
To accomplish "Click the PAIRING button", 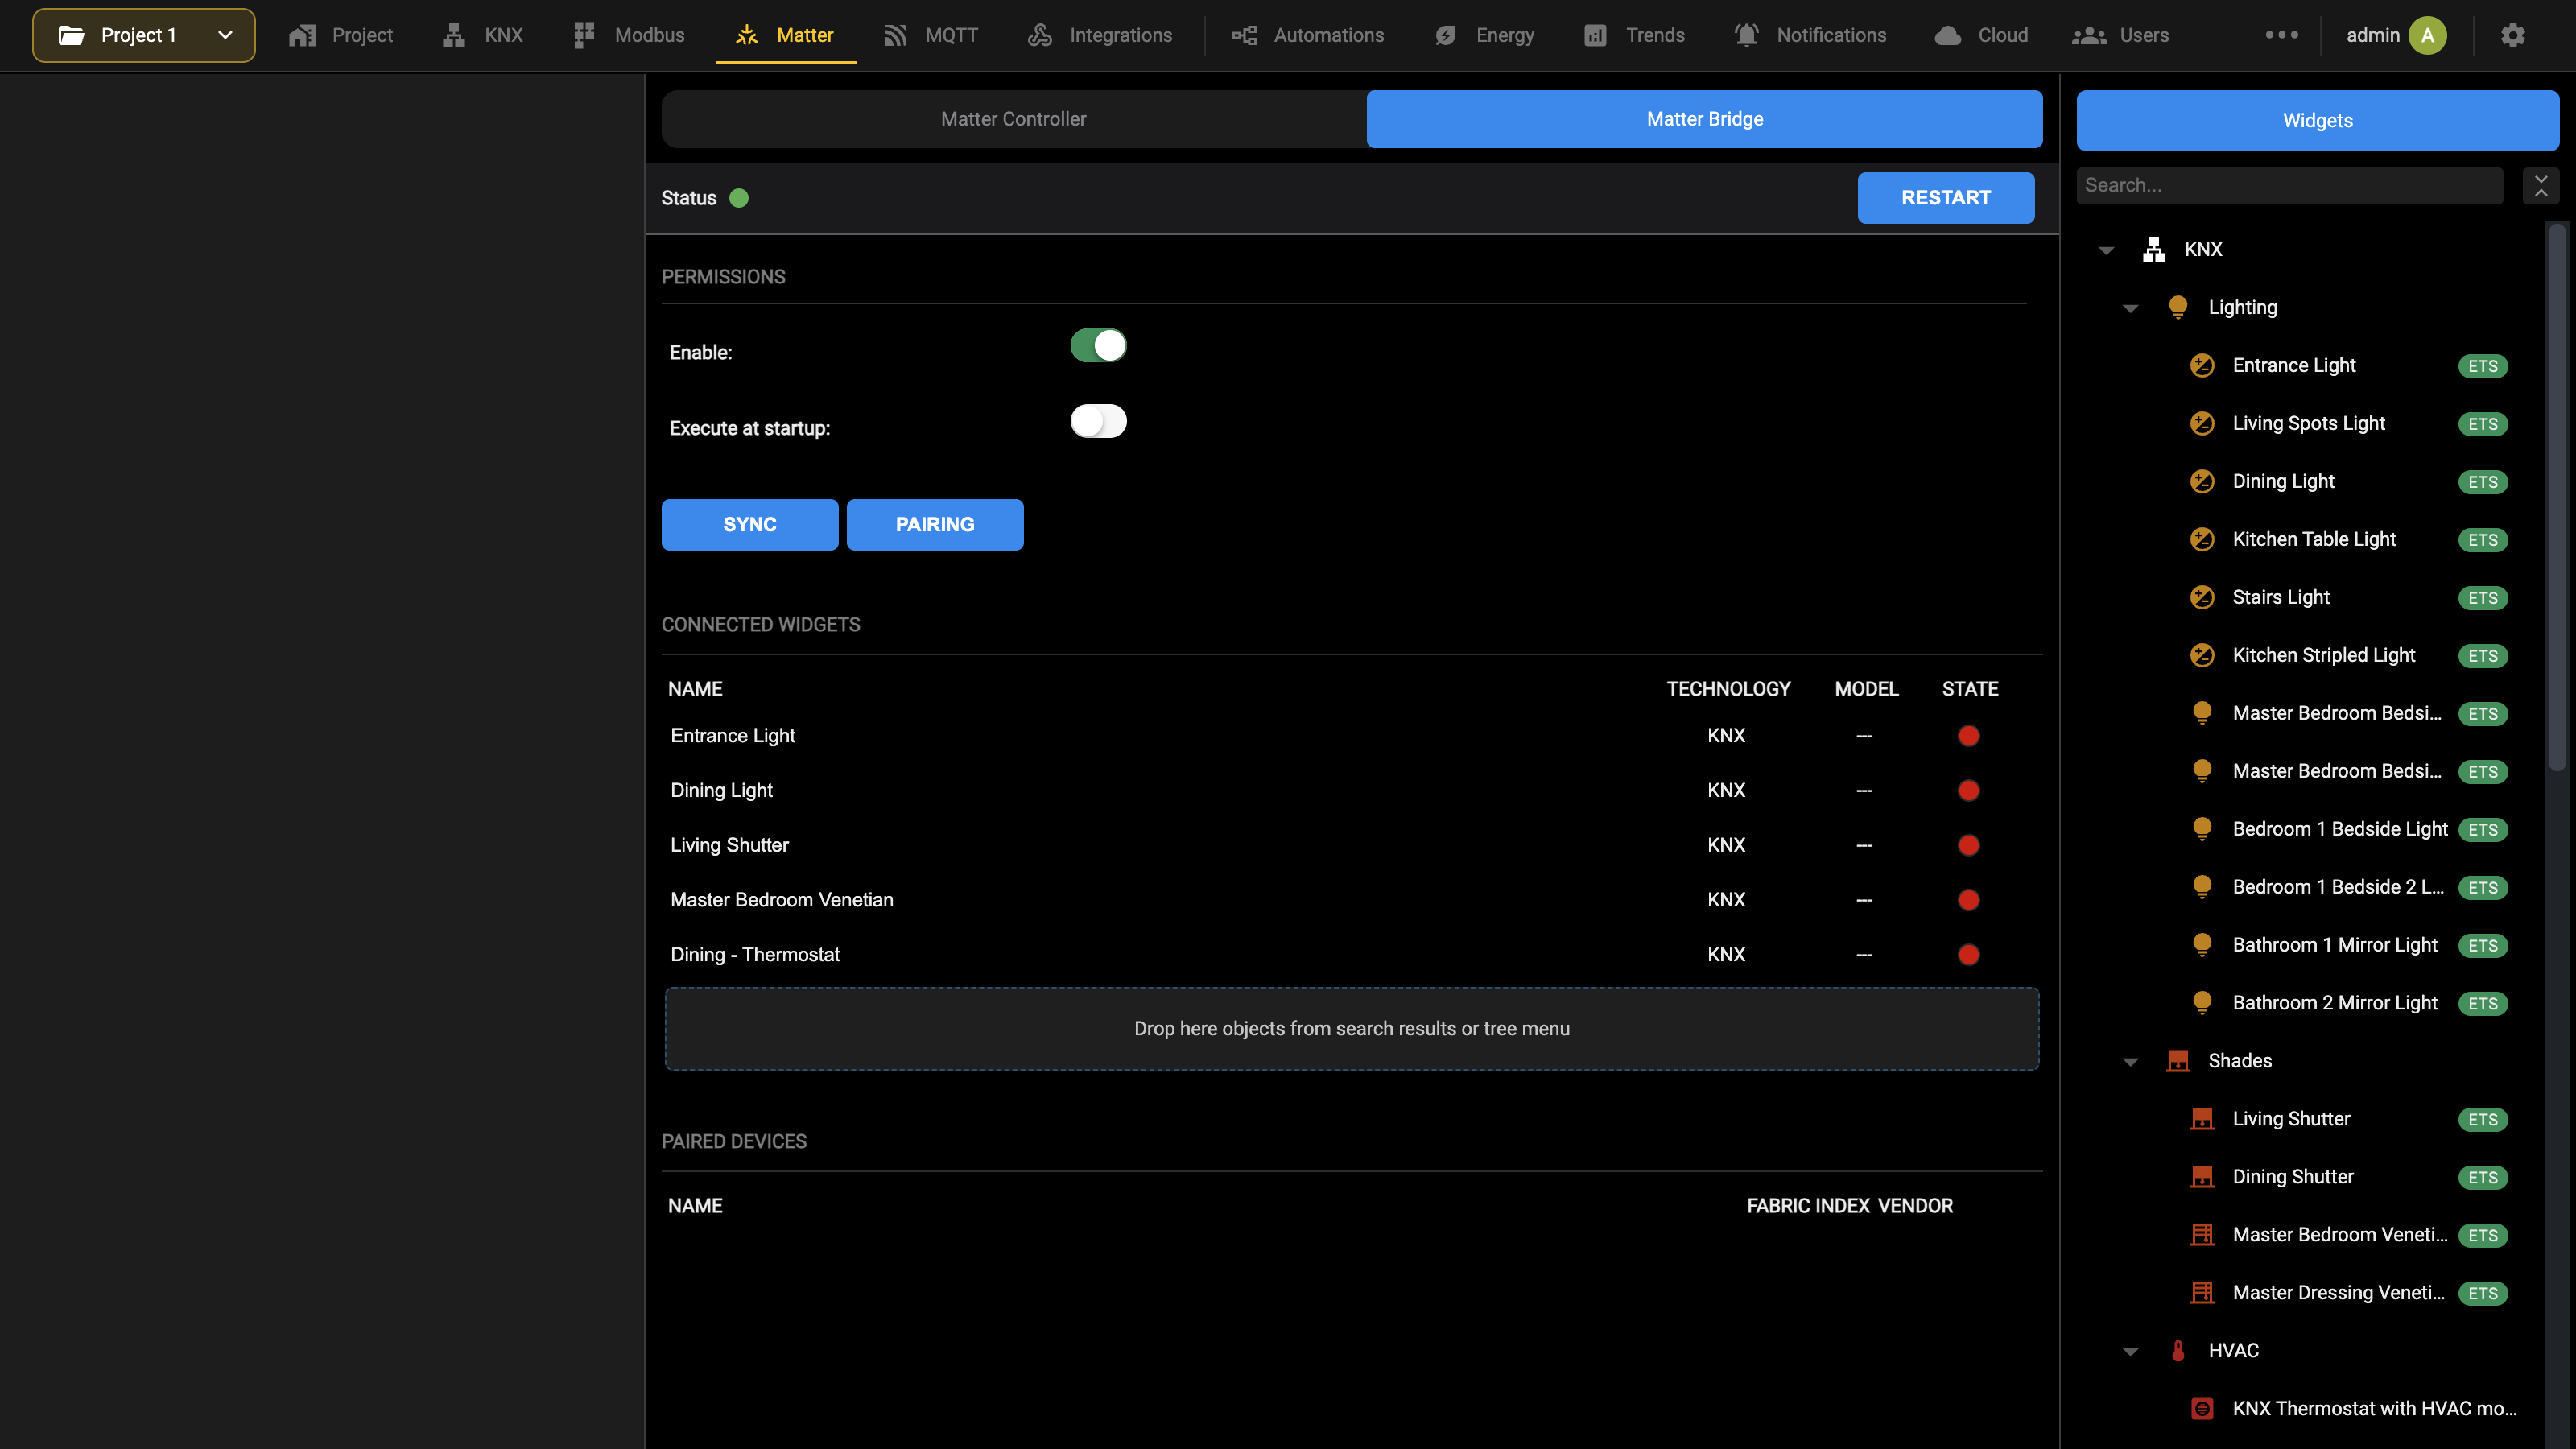I will pos(934,525).
